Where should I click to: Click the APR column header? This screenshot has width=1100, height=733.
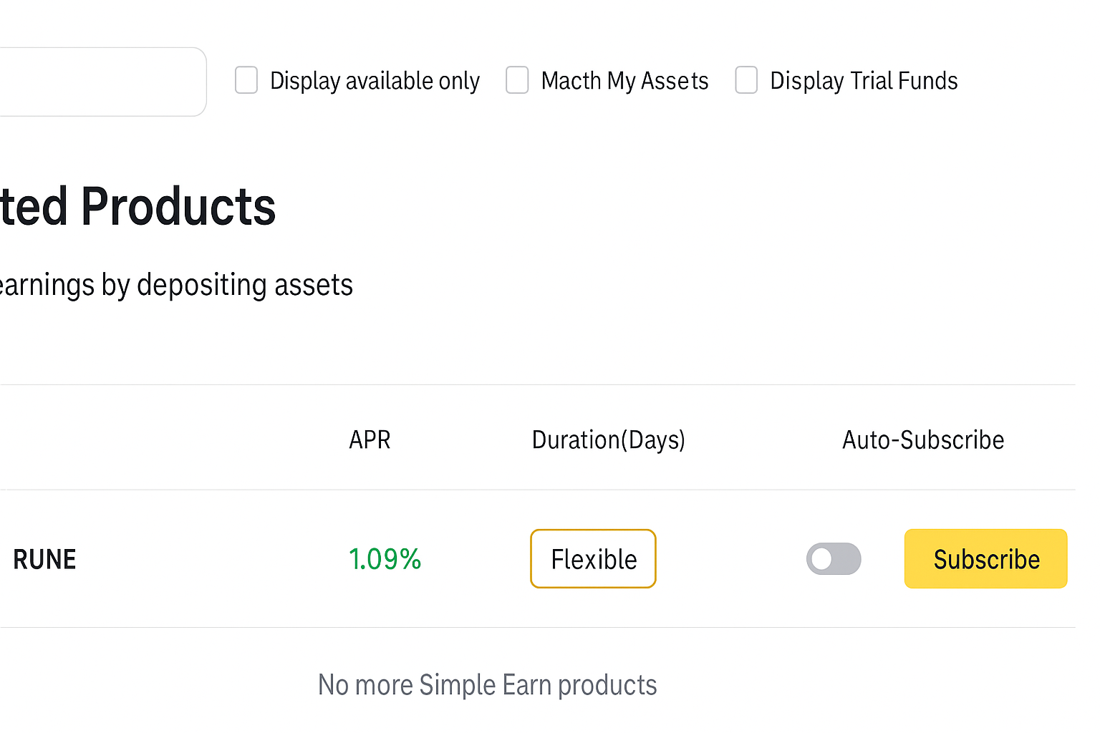370,440
